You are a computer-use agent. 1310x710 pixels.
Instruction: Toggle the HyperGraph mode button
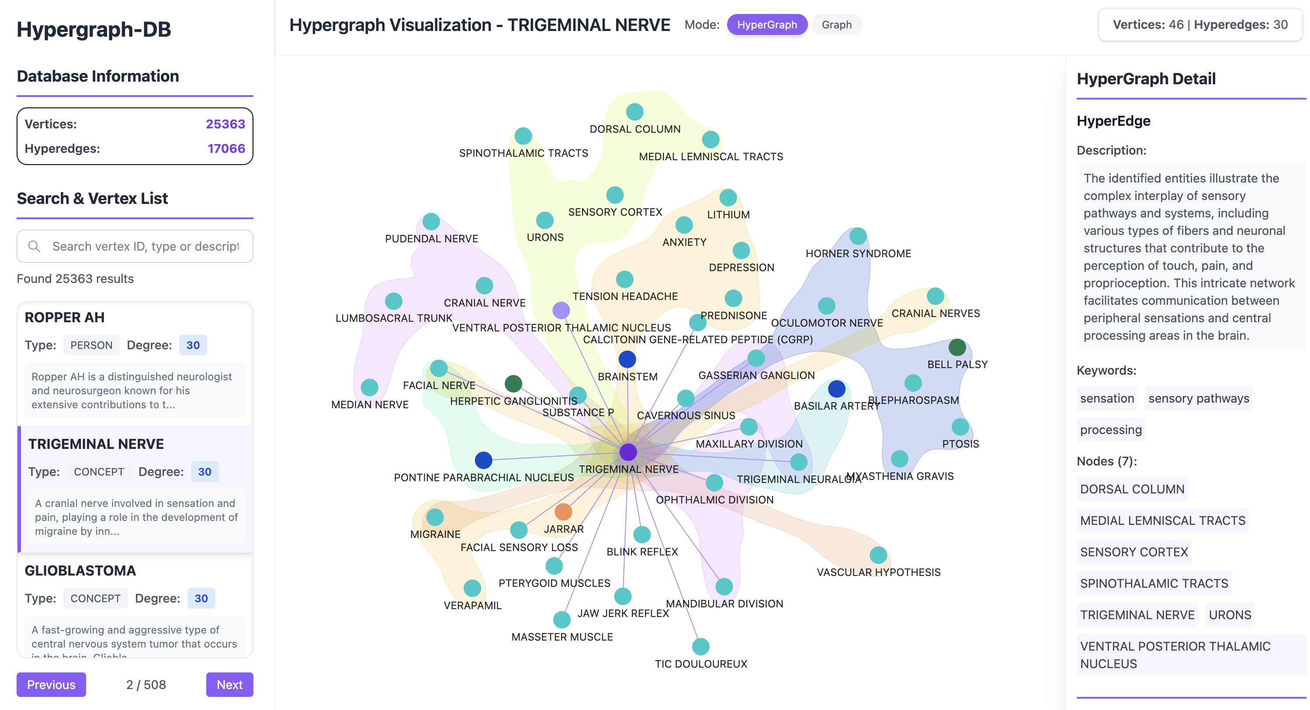click(x=767, y=24)
